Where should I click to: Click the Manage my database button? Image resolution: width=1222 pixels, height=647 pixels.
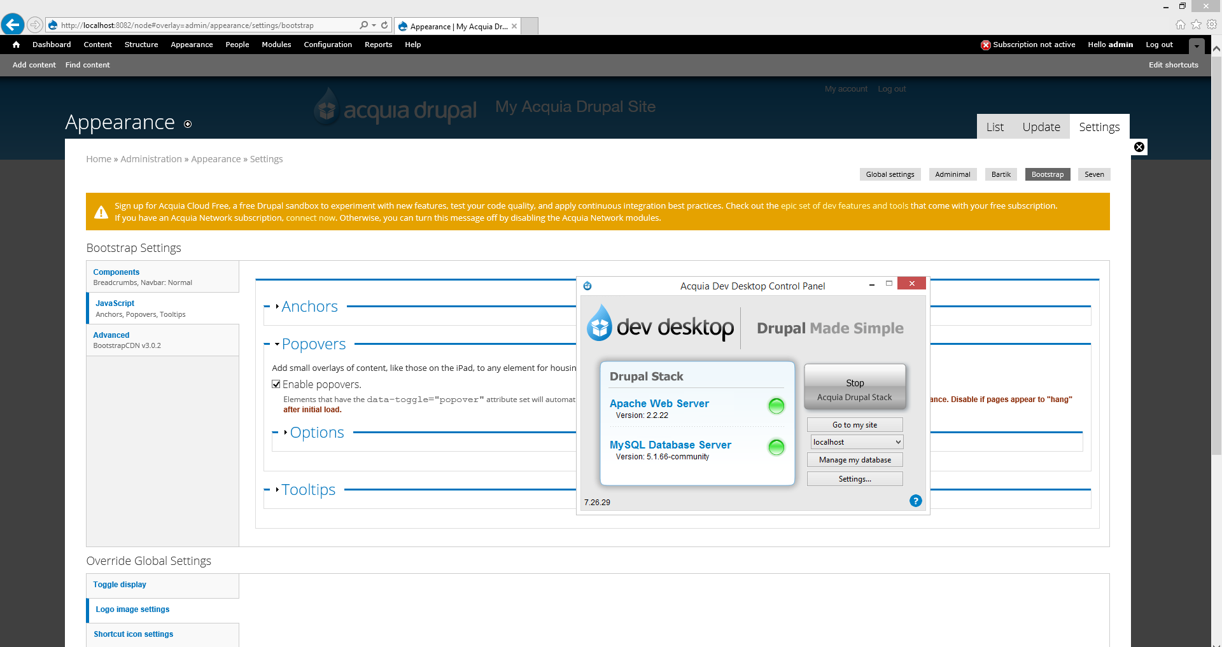(855, 460)
